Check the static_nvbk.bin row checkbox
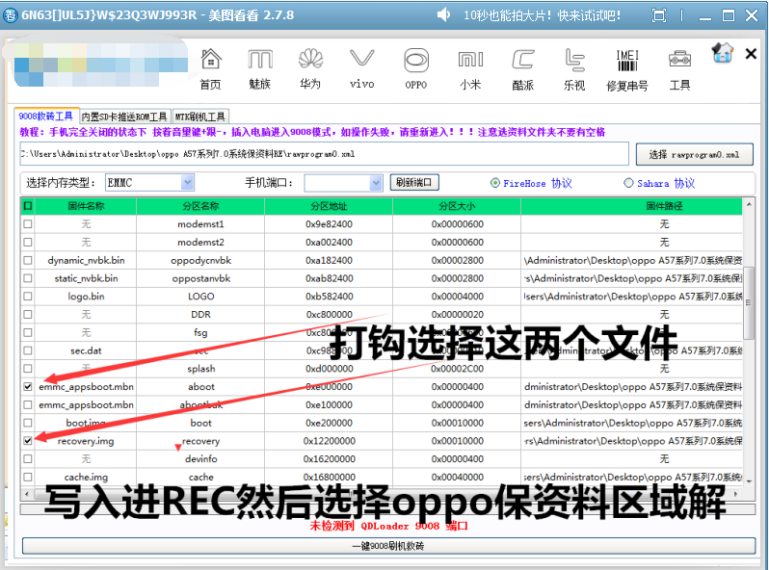This screenshot has width=769, height=570. click(x=28, y=278)
